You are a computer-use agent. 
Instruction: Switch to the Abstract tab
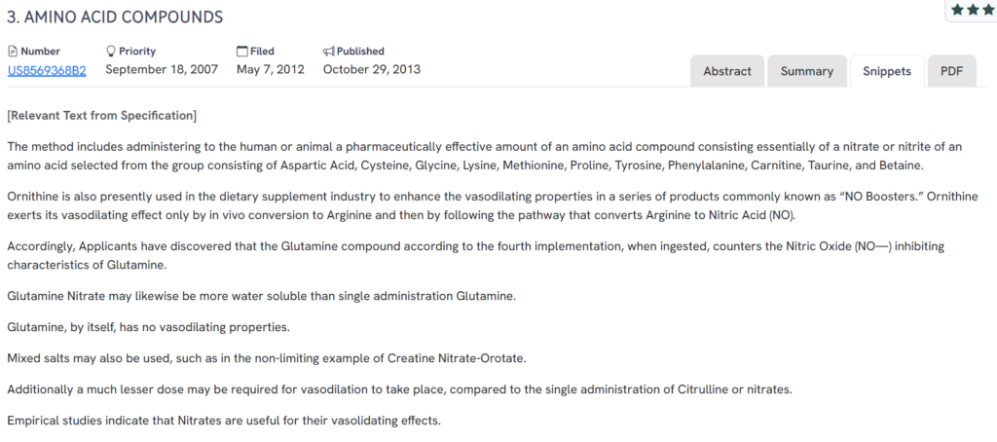(727, 71)
